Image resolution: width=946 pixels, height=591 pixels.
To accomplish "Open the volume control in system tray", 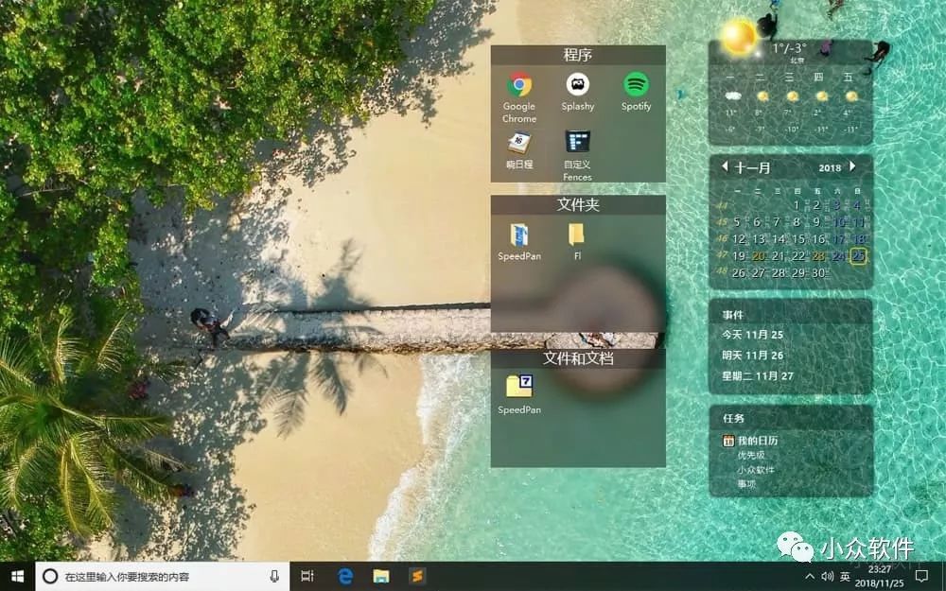I will pos(827,577).
